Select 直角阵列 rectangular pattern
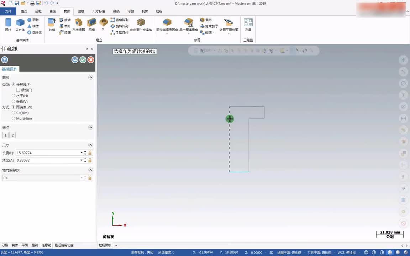Viewport: 410px width, 256px height. [x=119, y=20]
